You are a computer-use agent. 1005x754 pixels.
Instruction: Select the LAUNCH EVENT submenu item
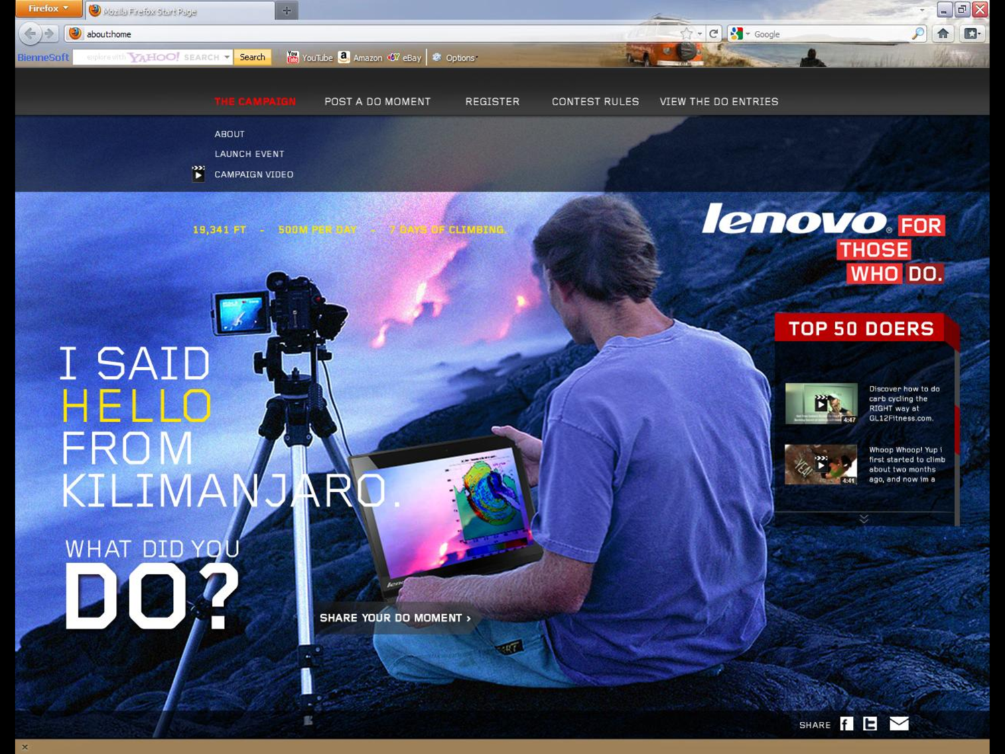point(249,154)
